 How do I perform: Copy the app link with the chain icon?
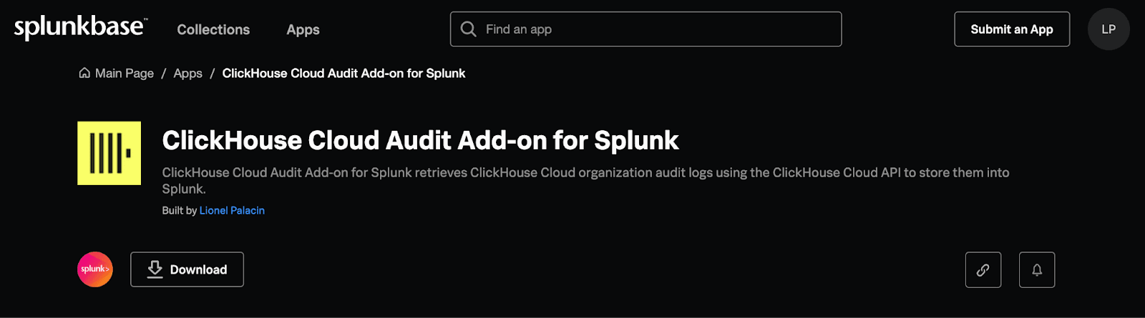[983, 269]
